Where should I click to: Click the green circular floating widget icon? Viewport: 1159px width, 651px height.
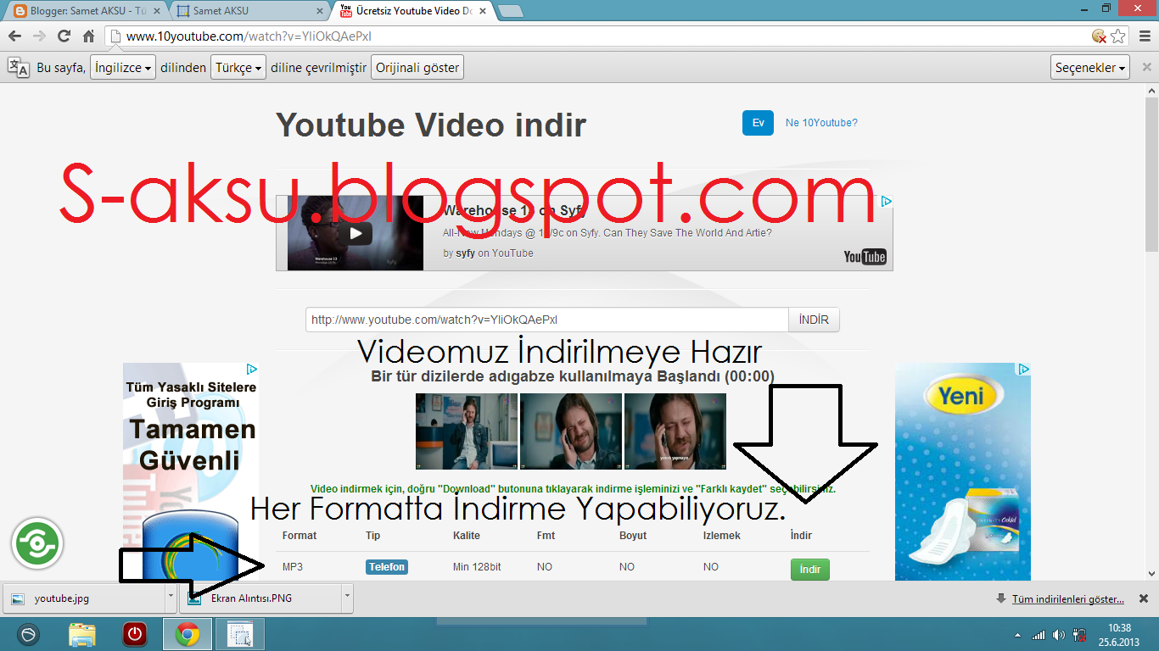pyautogui.click(x=37, y=543)
